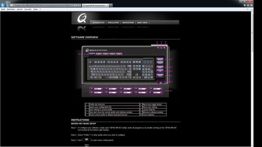This screenshot has width=262, height=147.
Task: Minimize the Internet Explorer window
Action: [x=241, y=1]
